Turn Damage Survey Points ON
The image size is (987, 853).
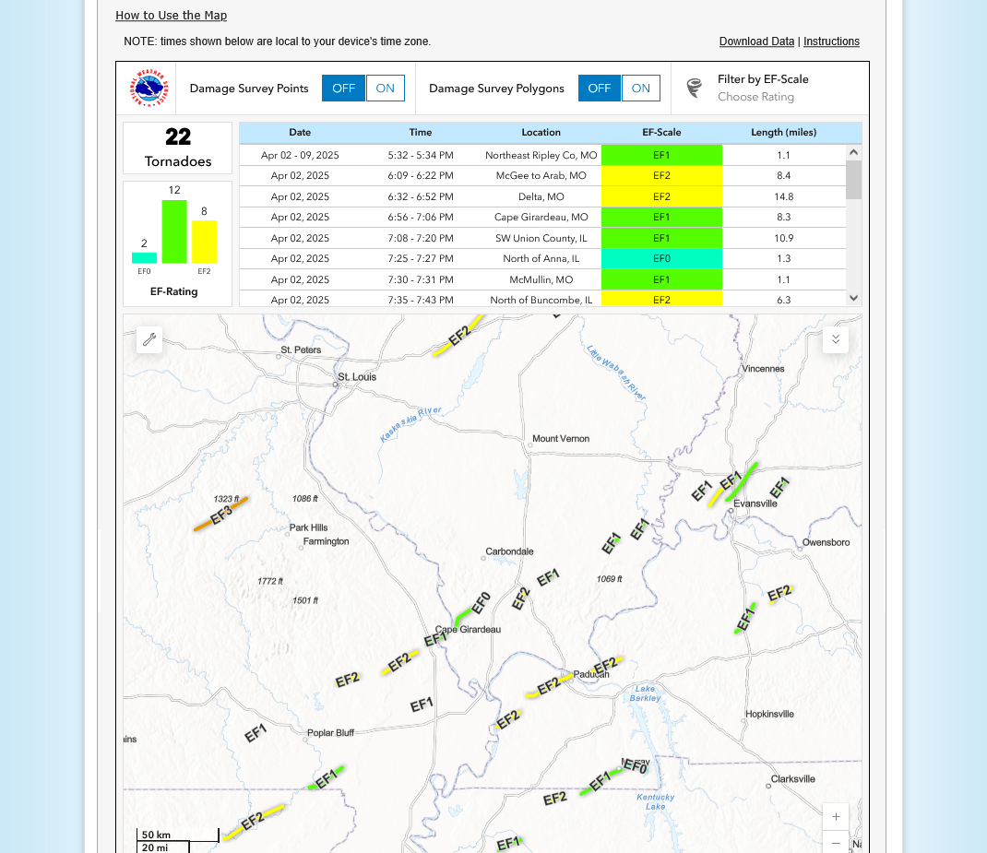386,89
